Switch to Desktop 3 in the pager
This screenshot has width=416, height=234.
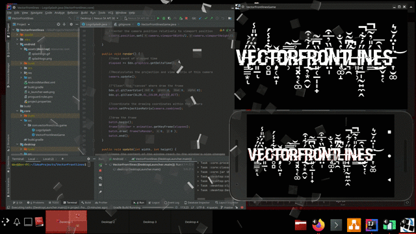[x=149, y=222]
